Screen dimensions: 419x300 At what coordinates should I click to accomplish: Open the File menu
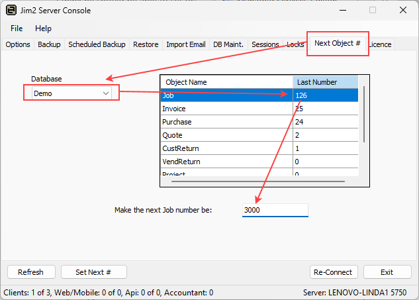[17, 28]
